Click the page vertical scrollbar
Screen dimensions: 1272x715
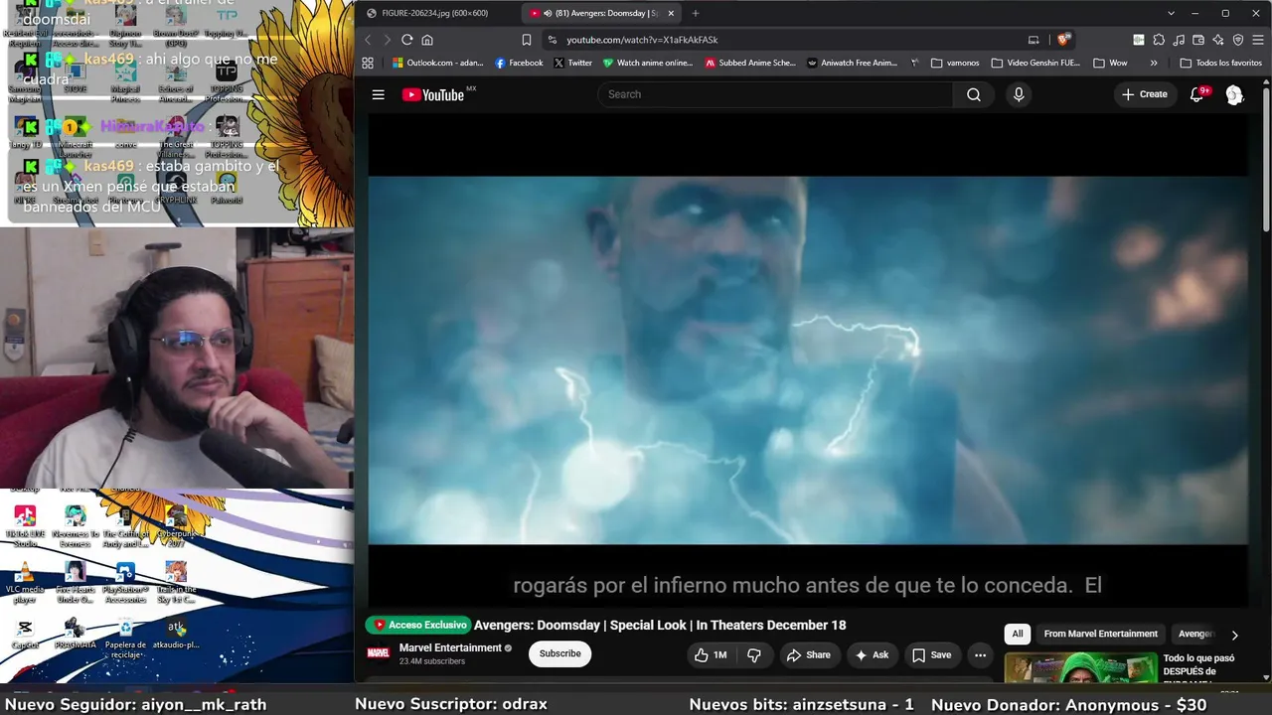[x=1266, y=159]
